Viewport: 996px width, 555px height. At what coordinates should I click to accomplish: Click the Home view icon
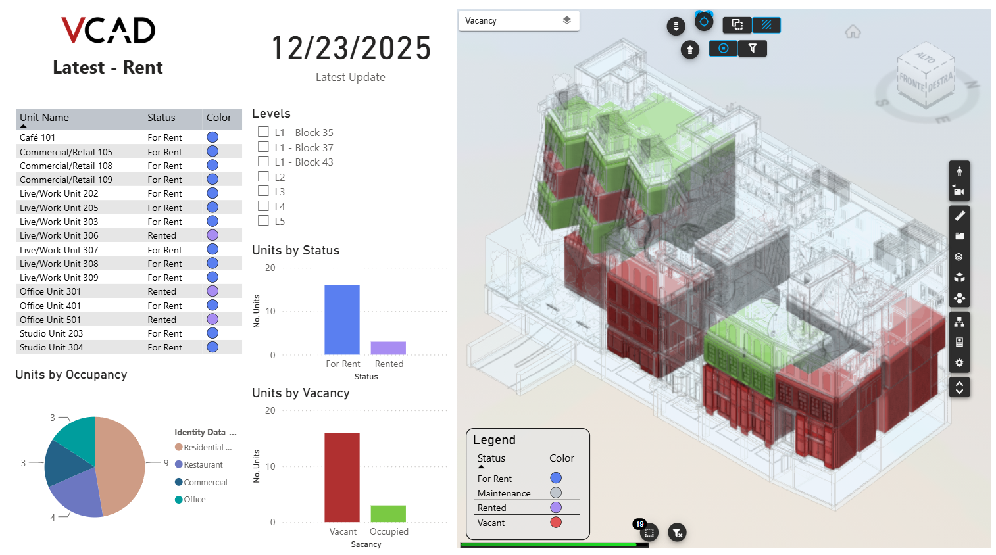point(853,32)
